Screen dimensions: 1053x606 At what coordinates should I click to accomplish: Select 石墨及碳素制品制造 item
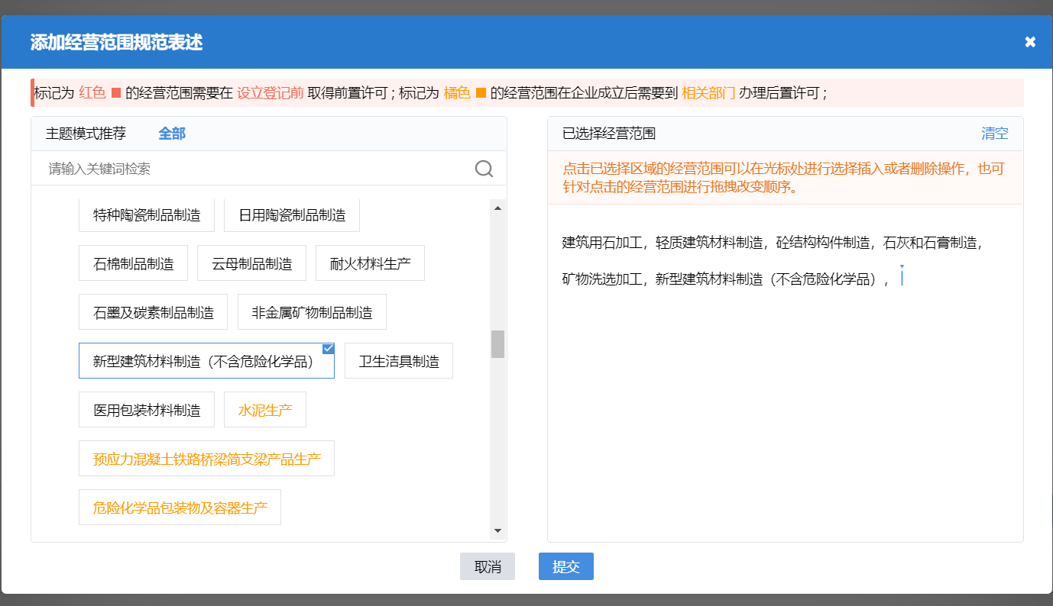[153, 311]
